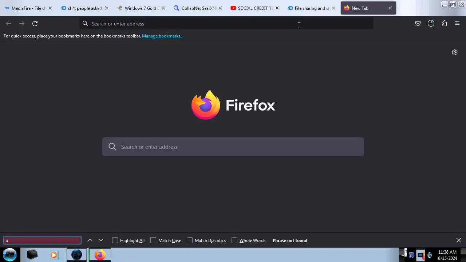Viewport: 466px width, 262px height.
Task: Open Windows Start orb
Action: [x=10, y=255]
